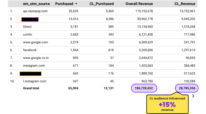206x114 pixels.
Task: Click CL_Purchased value 343
Action: click(111, 34)
